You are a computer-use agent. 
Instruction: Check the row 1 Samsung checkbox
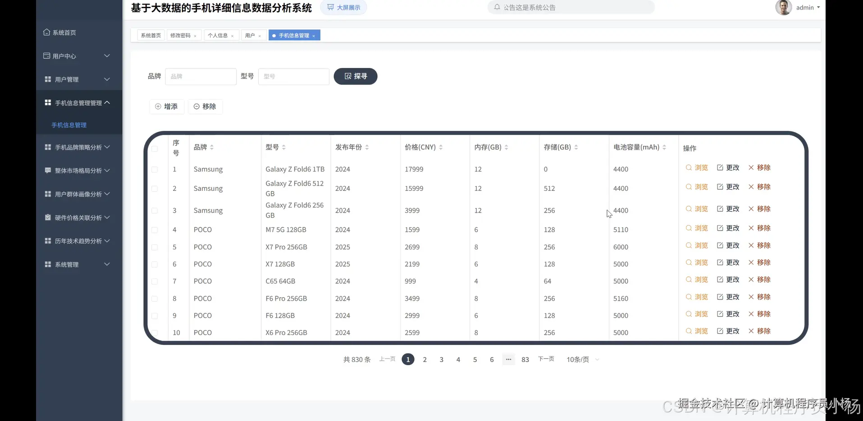(x=155, y=169)
